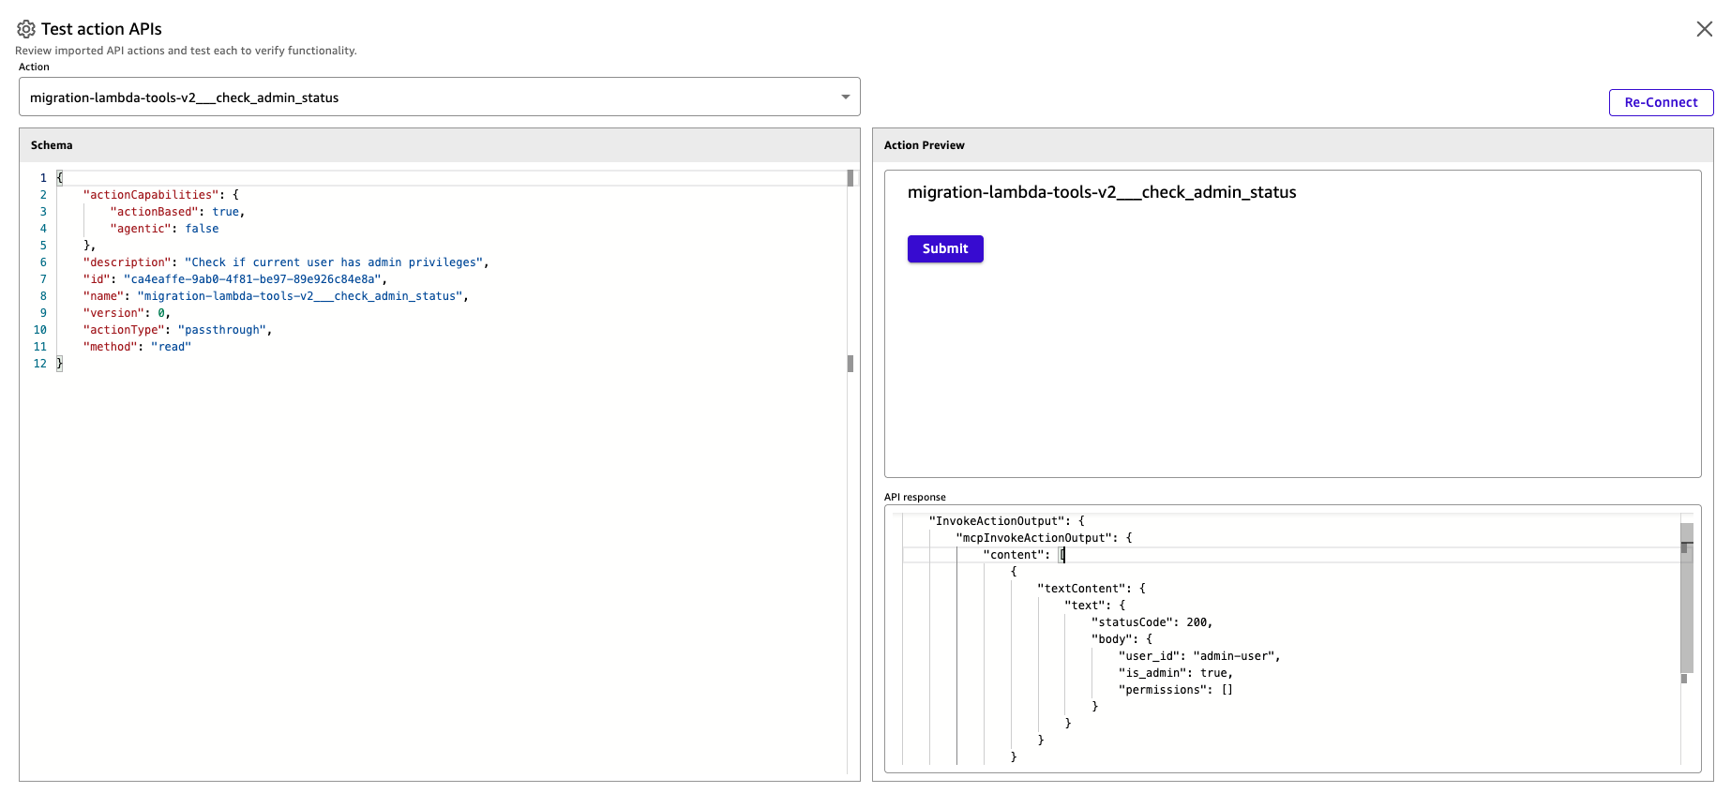Click the Re-Connect button

(x=1661, y=102)
